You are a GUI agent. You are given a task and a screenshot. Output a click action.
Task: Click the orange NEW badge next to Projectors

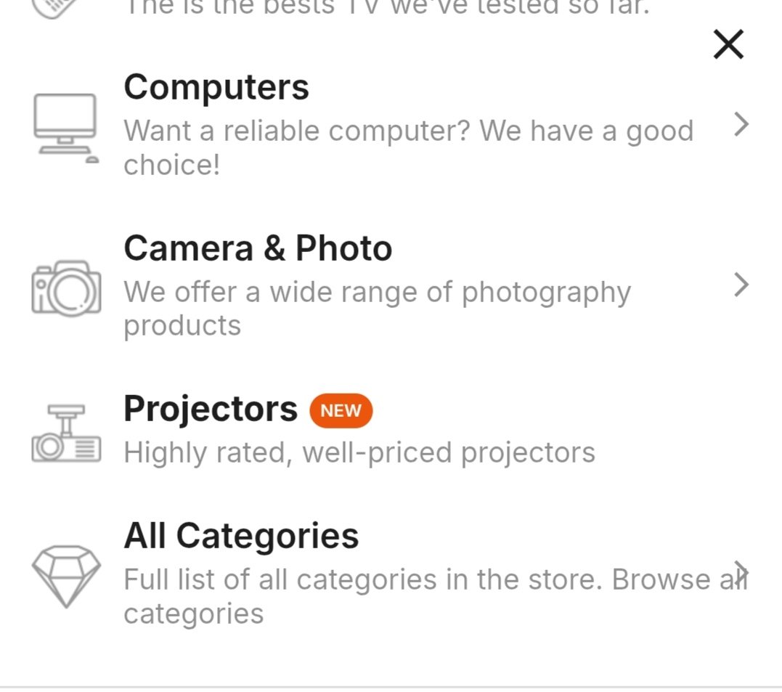click(341, 410)
